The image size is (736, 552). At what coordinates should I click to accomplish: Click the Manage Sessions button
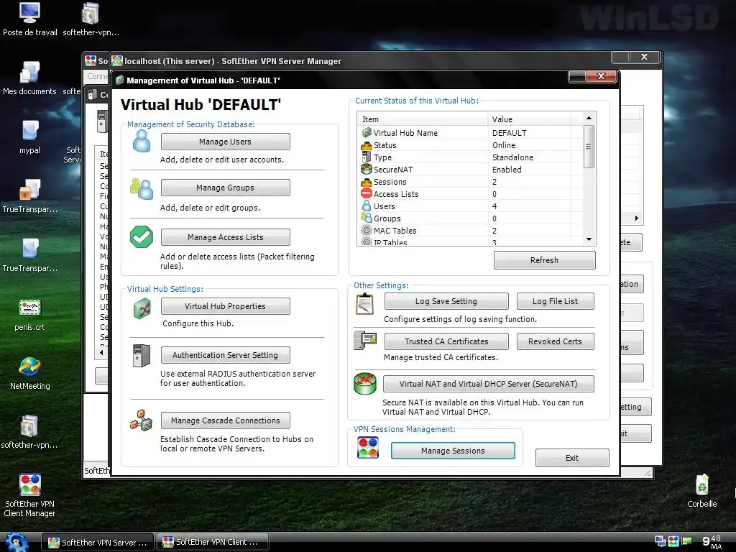coord(453,451)
